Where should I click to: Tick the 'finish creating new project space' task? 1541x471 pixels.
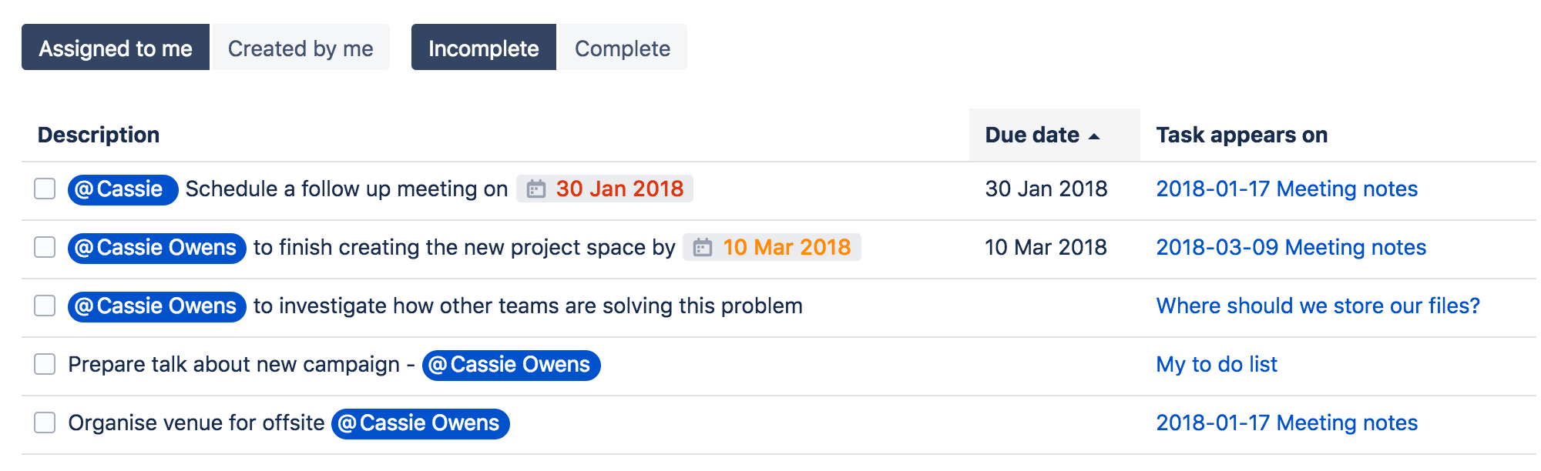[x=45, y=247]
